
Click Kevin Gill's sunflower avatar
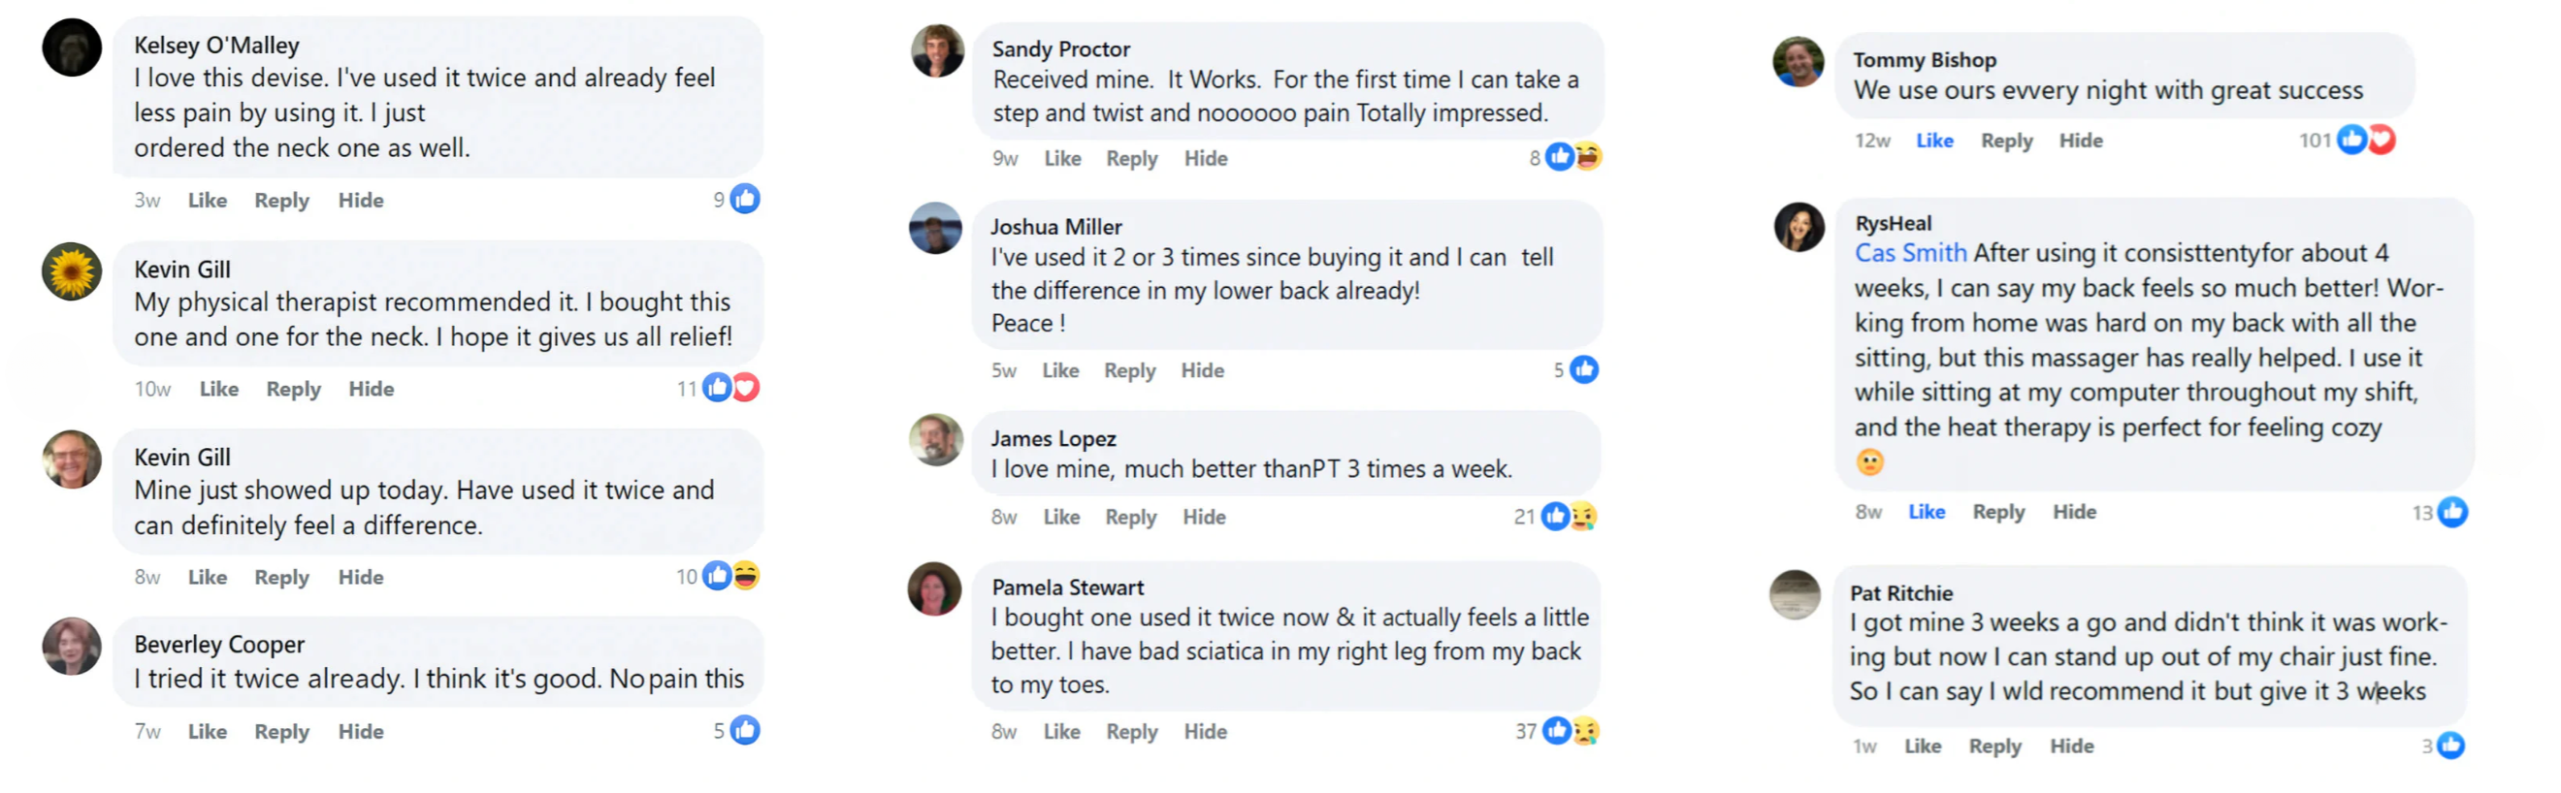tap(72, 271)
